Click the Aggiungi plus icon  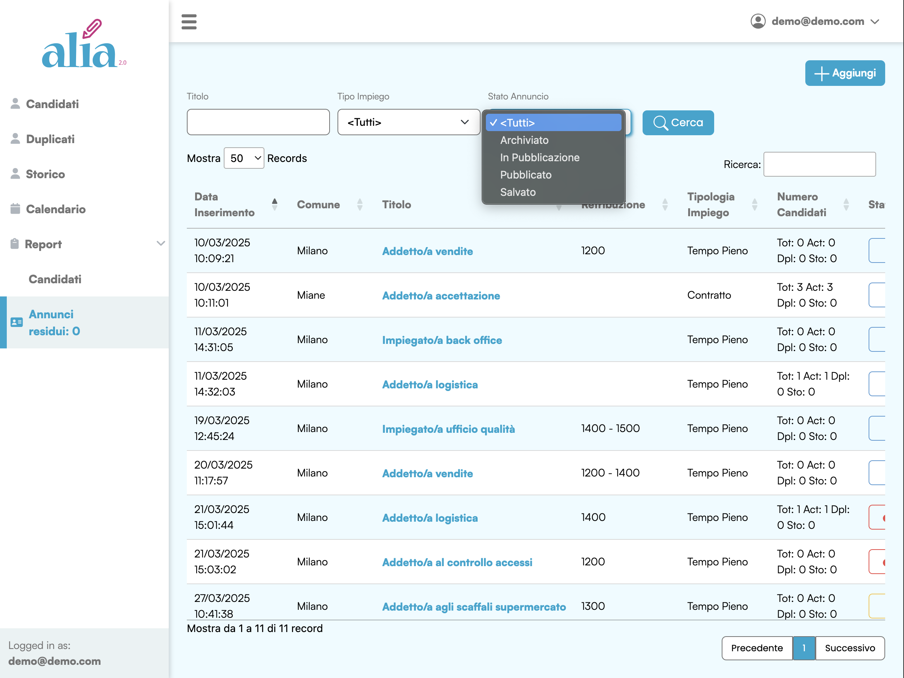click(821, 73)
